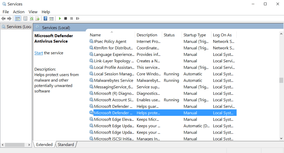
Task: Click the gear icon beside Local Session Manag...
Action: tap(91, 74)
